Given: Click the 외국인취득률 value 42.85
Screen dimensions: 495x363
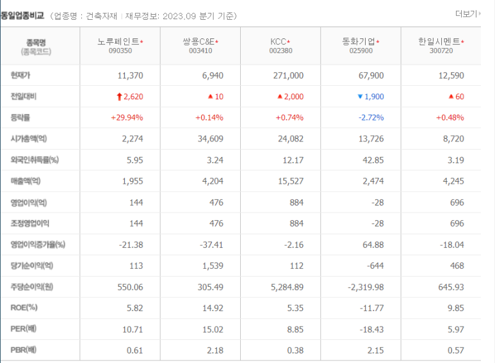Looking at the screenshot, I should [373, 160].
